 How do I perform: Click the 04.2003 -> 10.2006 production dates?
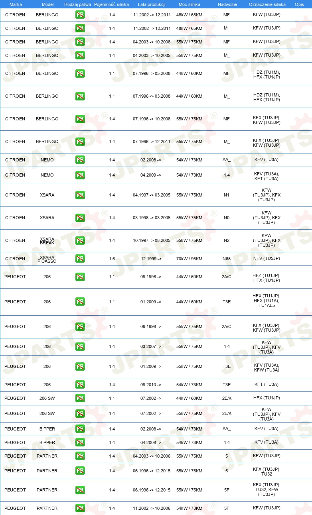tap(152, 456)
